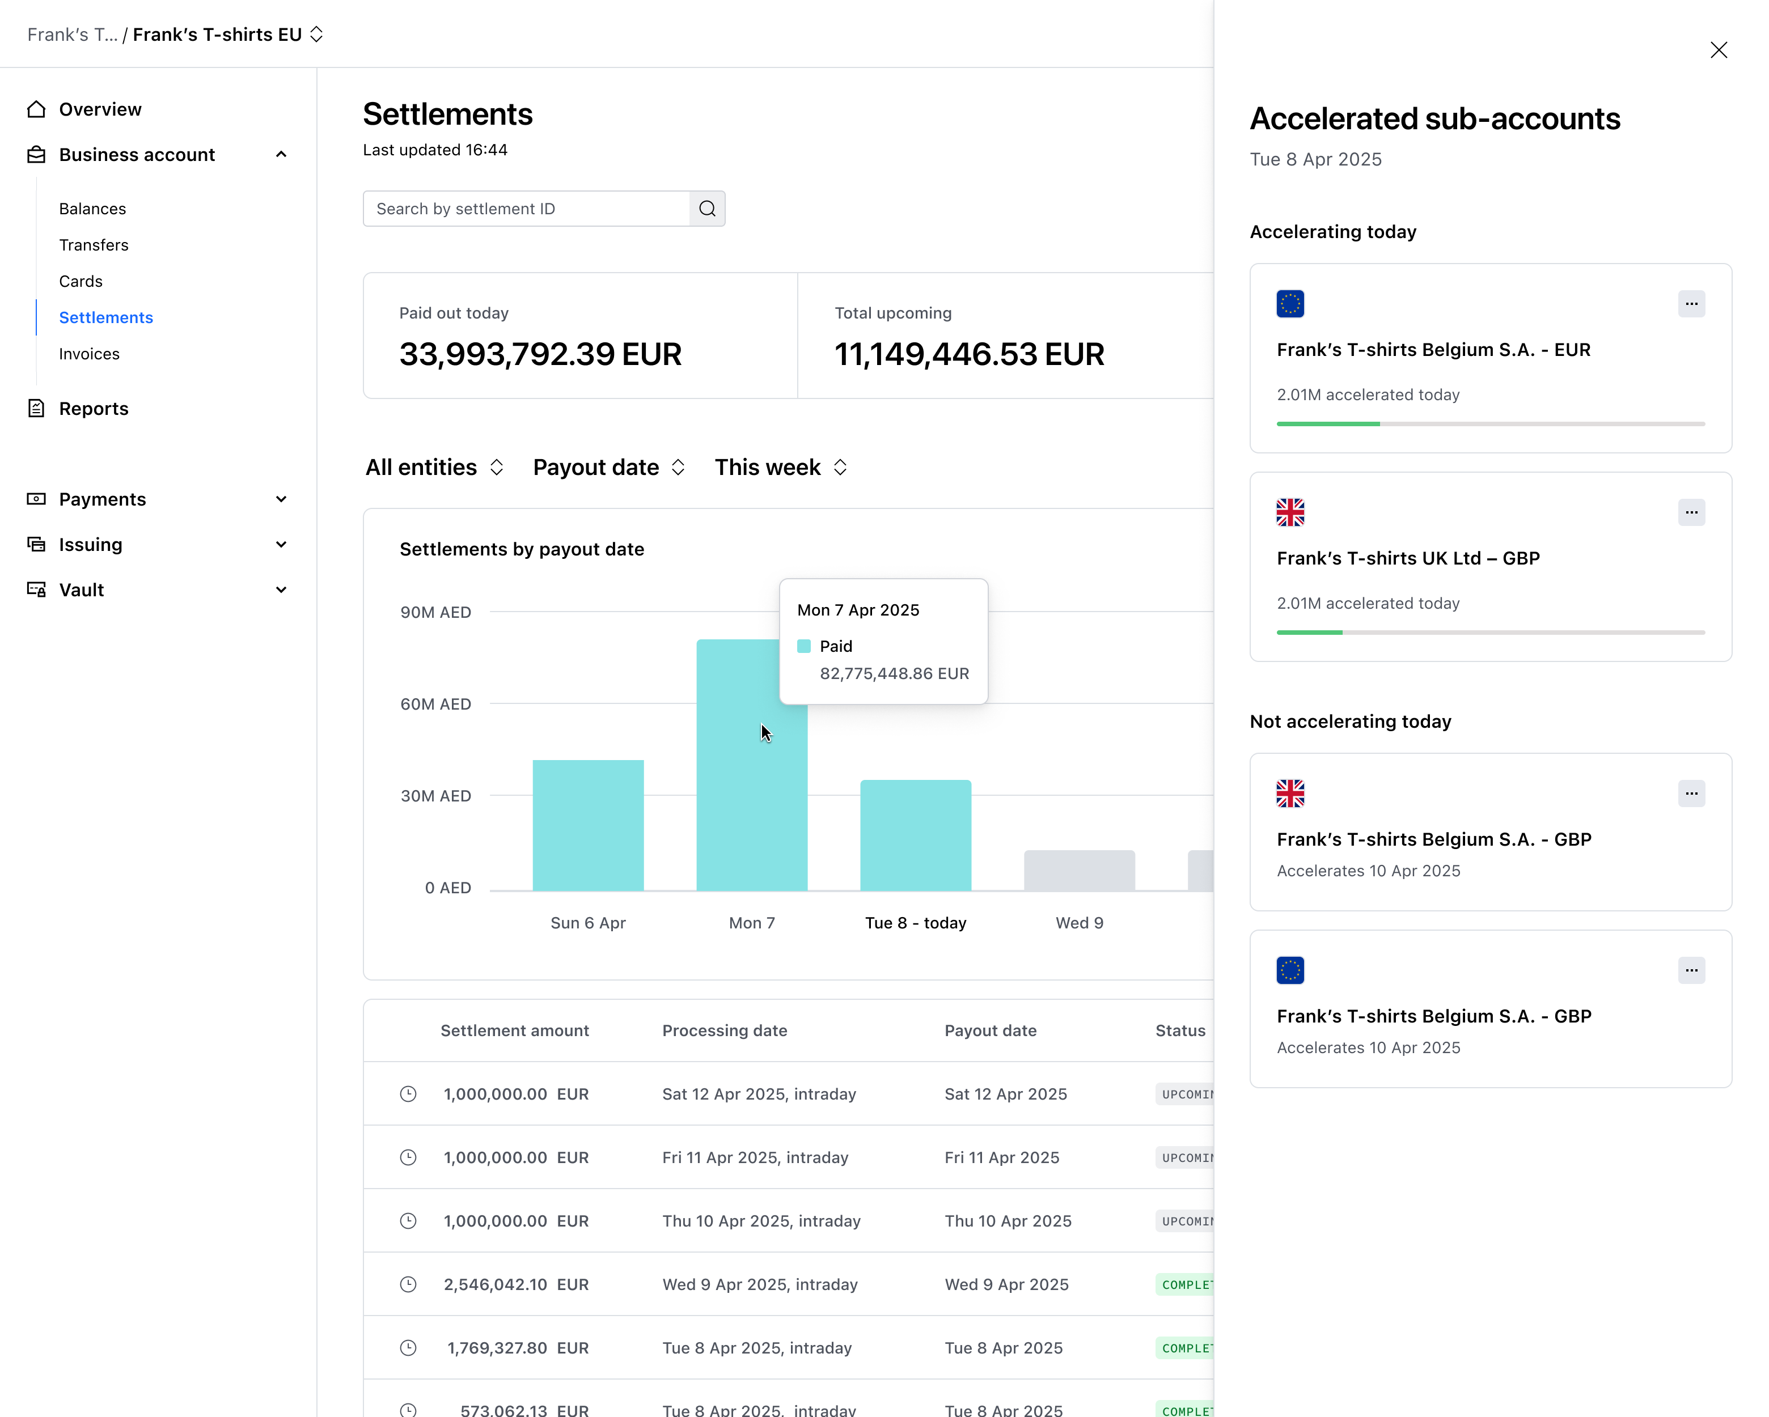1769x1417 pixels.
Task: Open more options for UK-flag Belgium S.A. - GBP card
Action: click(x=1691, y=794)
